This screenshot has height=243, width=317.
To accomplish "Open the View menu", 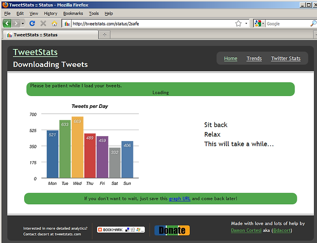I will click(x=34, y=13).
